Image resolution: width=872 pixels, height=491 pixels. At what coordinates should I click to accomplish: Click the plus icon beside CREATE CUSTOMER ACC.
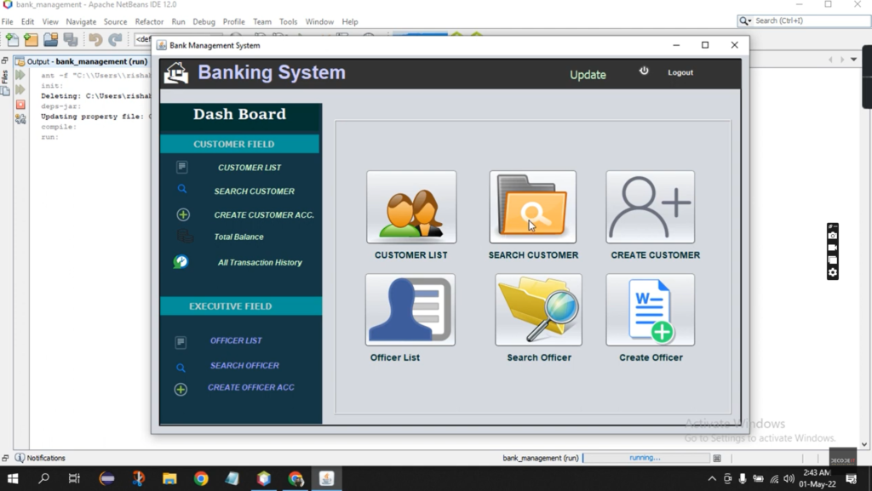coord(183,214)
